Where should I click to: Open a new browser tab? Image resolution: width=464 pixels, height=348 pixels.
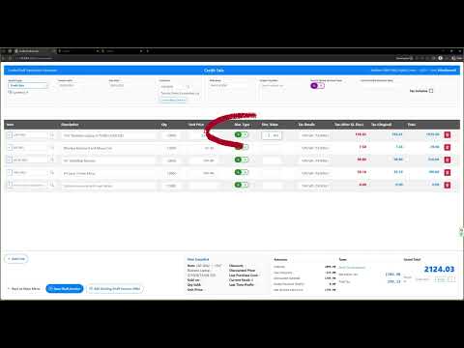148,51
